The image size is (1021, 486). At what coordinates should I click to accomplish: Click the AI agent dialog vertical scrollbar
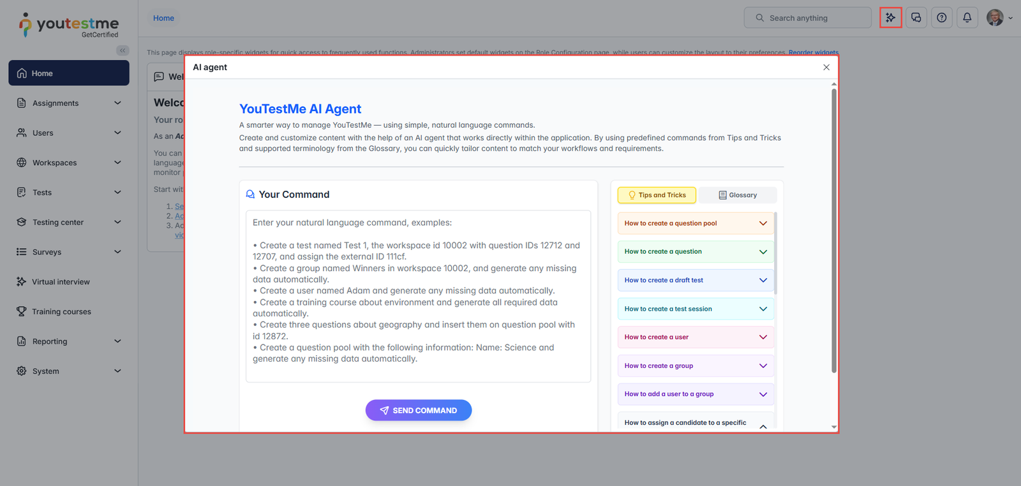834,230
